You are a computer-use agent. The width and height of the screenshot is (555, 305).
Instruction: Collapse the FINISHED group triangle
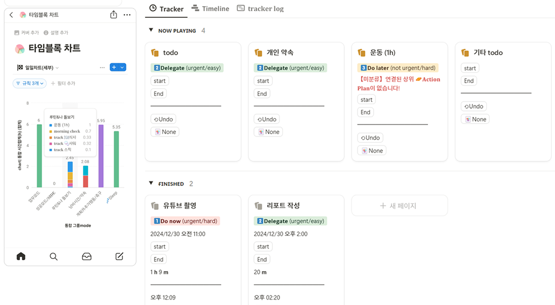pos(151,184)
